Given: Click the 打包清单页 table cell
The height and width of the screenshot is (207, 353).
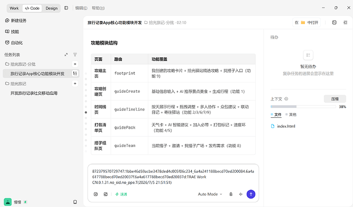Looking at the screenshot, I should point(100,128).
